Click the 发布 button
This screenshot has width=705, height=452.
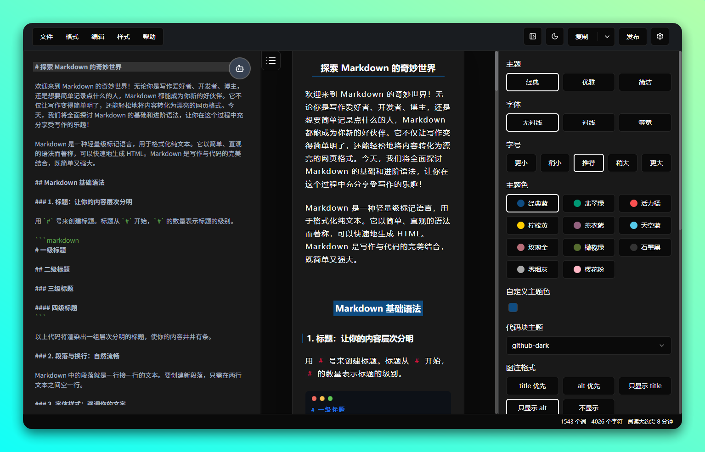[x=633, y=37]
